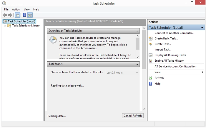The width and height of the screenshot is (206, 128).
Task: Click the Create Basic Task icon
Action: point(151,38)
